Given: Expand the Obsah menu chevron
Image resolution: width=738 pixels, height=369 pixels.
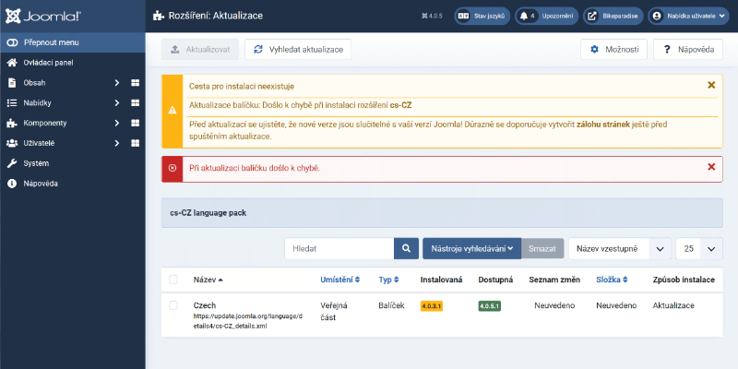Looking at the screenshot, I should click(x=117, y=83).
